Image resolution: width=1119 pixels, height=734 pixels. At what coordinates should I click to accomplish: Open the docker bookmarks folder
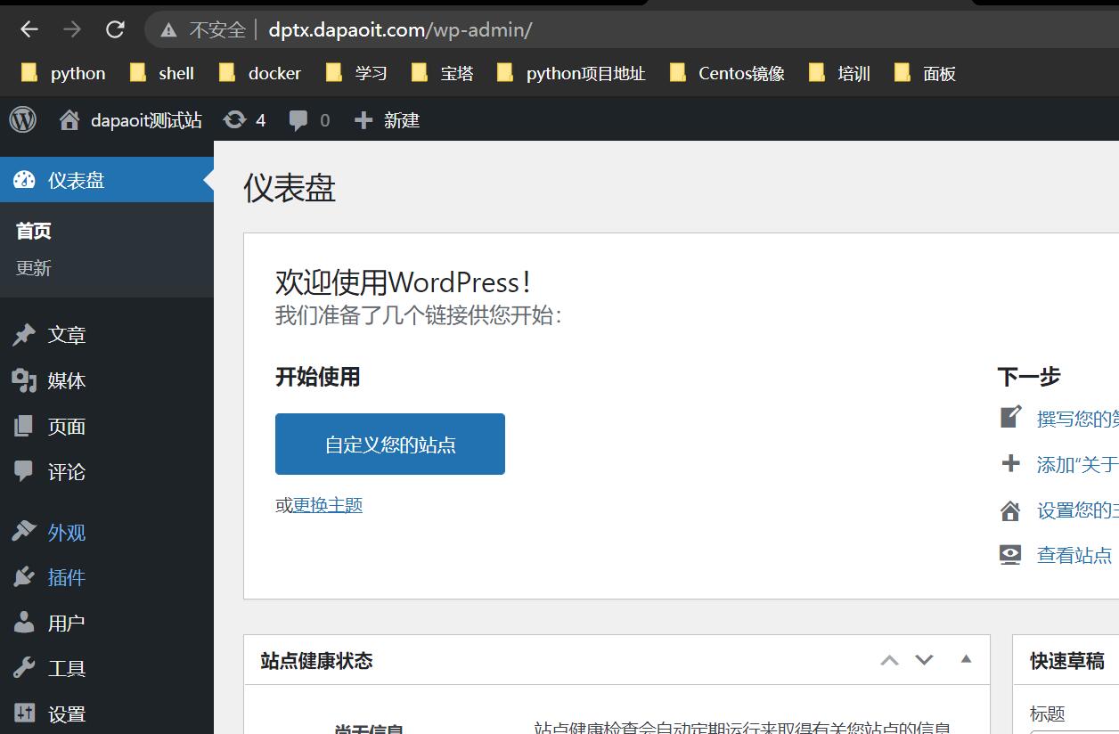(260, 73)
